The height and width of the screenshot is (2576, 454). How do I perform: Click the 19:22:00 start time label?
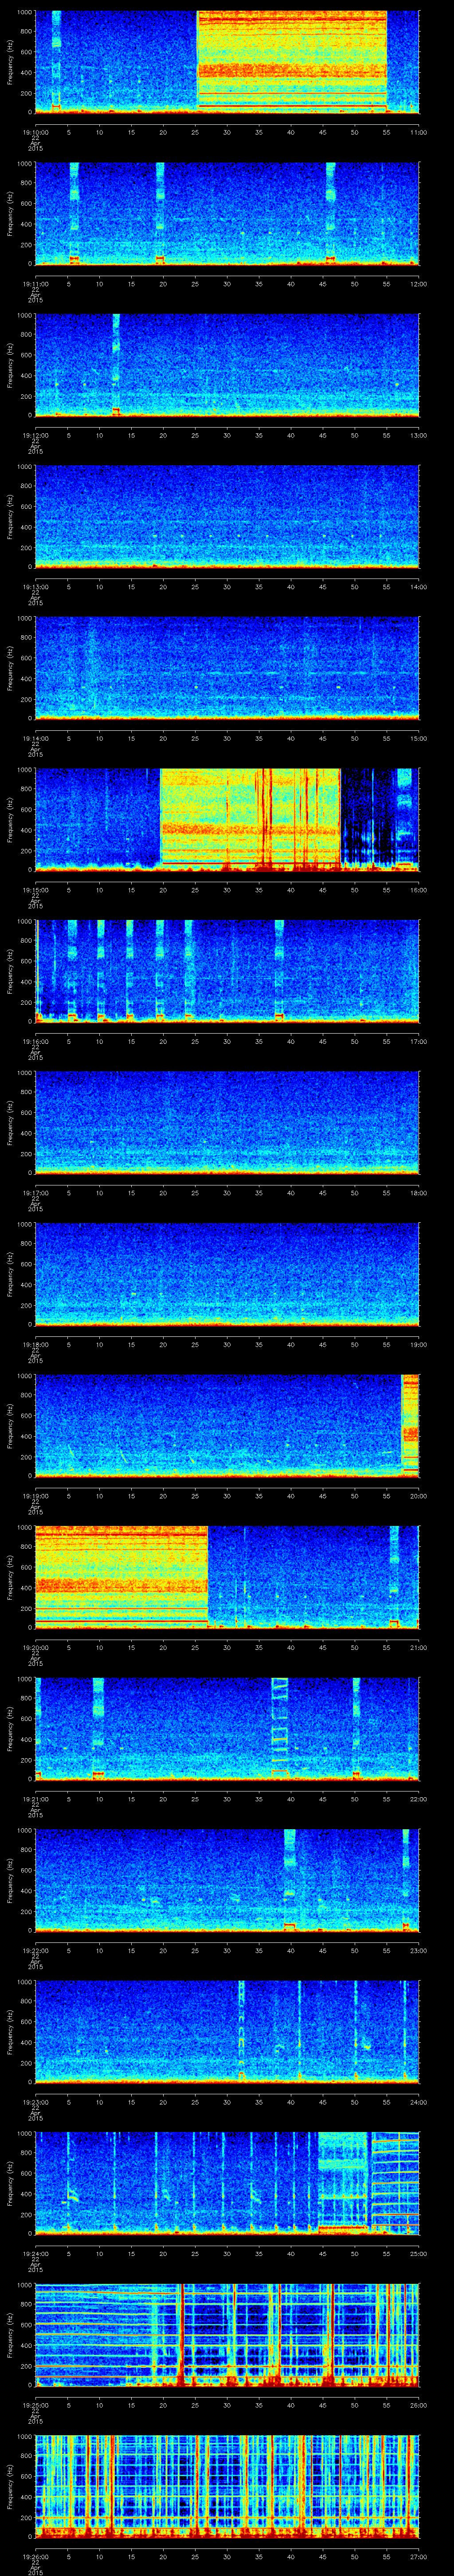click(x=35, y=1951)
